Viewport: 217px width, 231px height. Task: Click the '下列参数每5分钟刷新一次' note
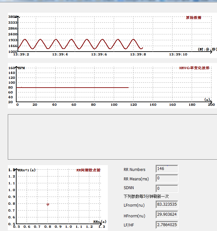click(x=146, y=196)
